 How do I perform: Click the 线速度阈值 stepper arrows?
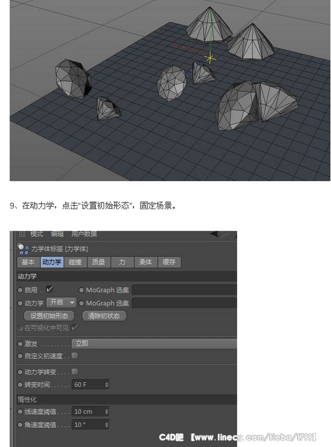pos(107,412)
